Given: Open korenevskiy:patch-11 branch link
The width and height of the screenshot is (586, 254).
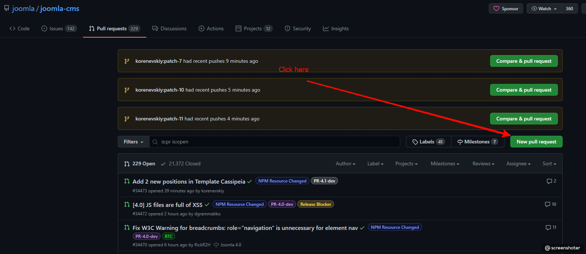Looking at the screenshot, I should (159, 119).
